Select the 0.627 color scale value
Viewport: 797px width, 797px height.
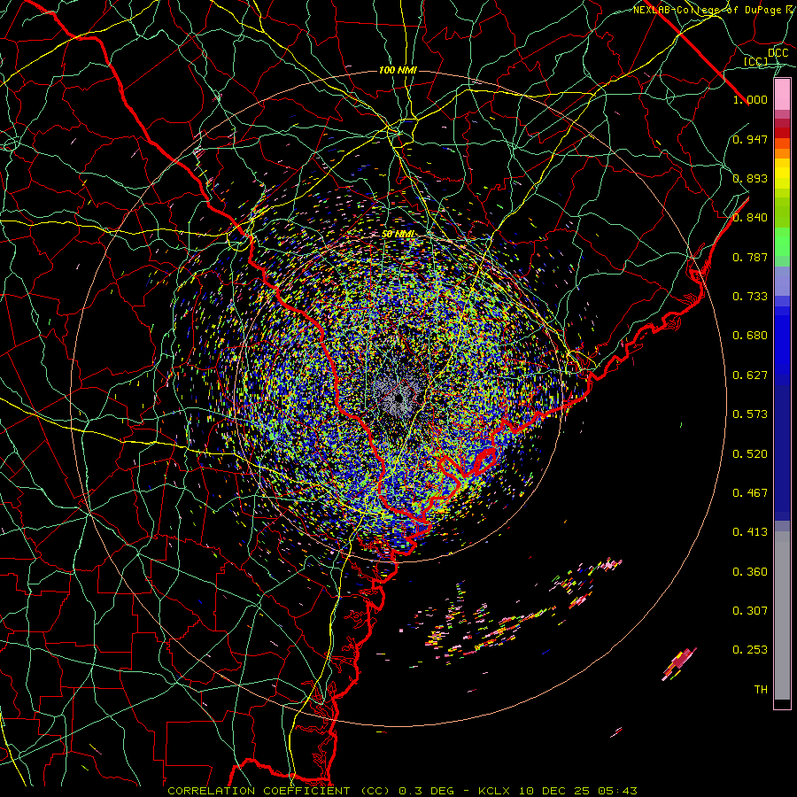click(750, 375)
